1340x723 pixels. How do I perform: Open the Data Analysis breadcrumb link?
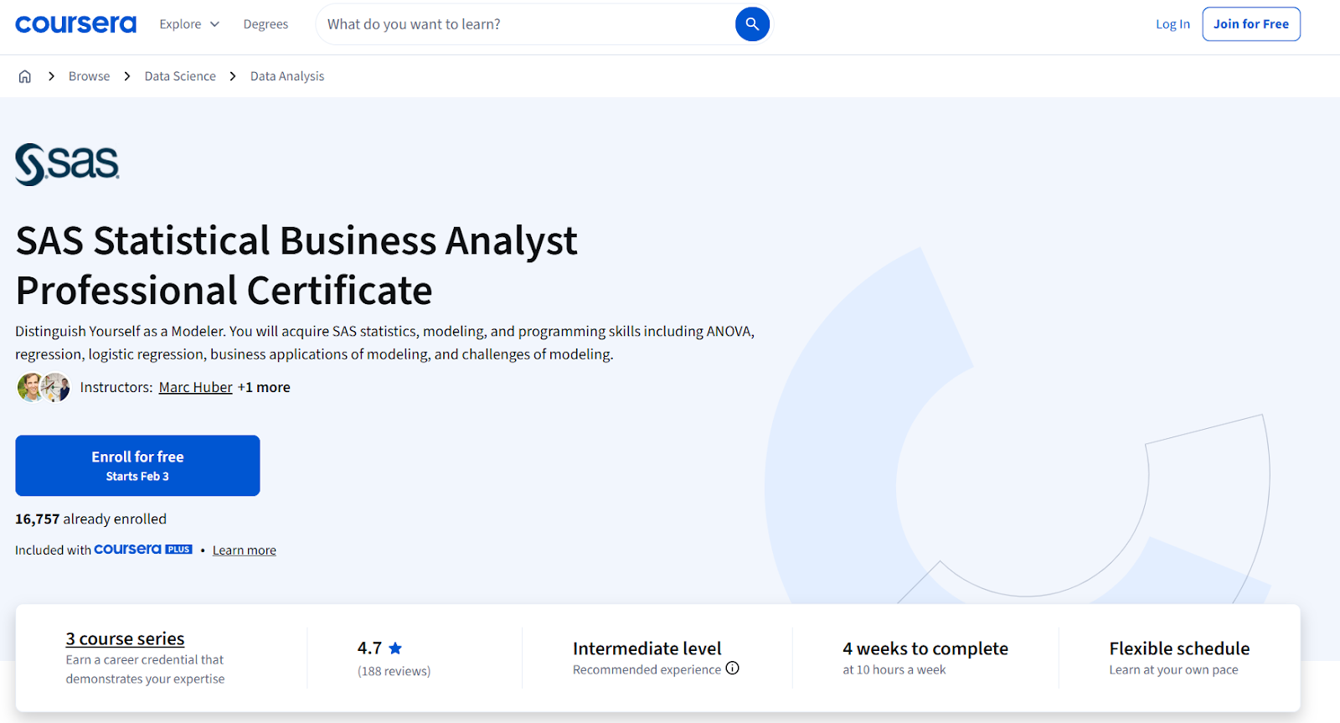click(287, 76)
